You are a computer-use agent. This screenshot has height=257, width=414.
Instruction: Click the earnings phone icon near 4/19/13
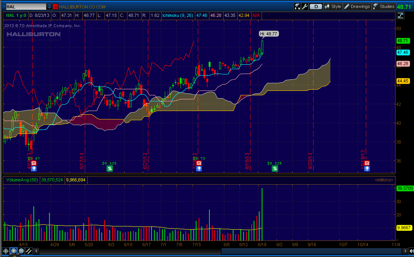pyautogui.click(x=33, y=164)
